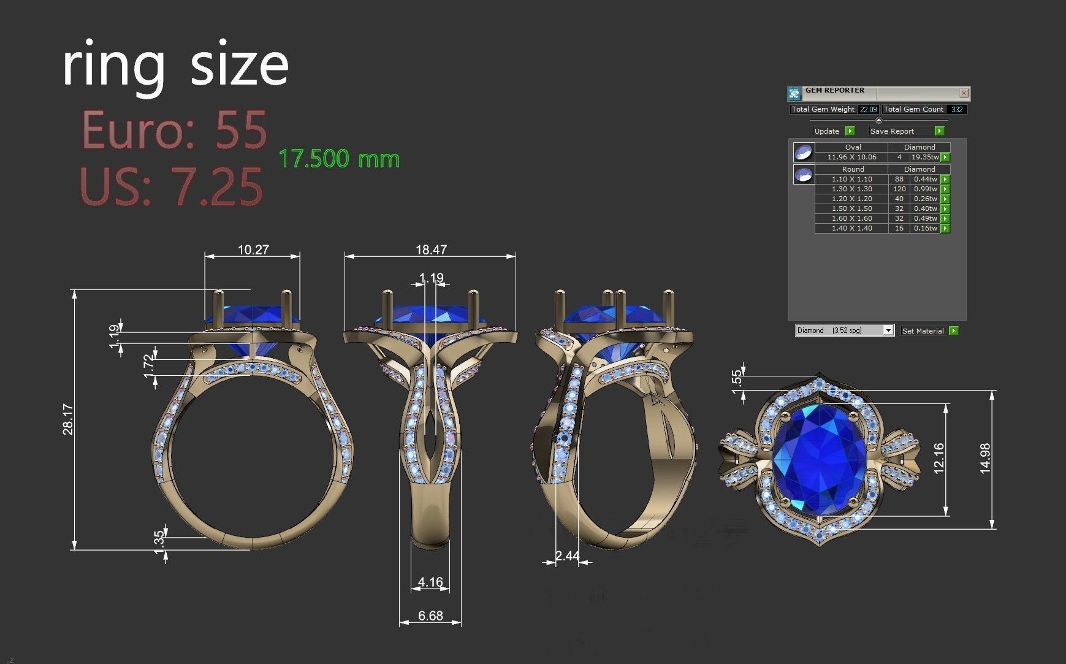This screenshot has width=1066, height=664.
Task: Click green arrow on the 0.99tw row
Action: (x=945, y=189)
